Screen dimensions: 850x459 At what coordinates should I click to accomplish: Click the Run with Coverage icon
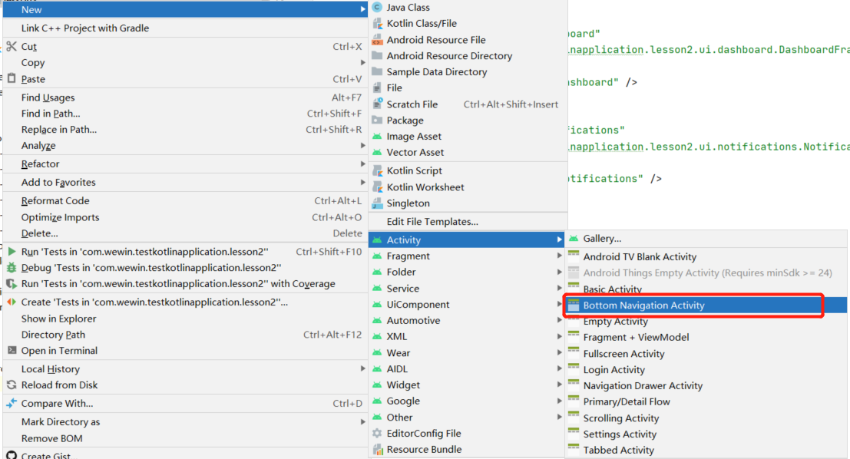tap(12, 283)
